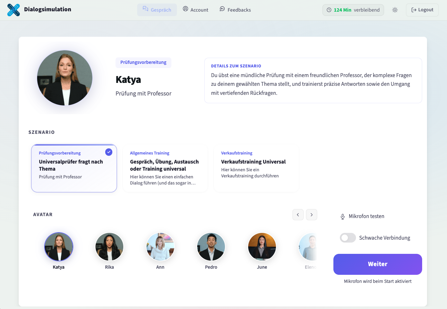
Task: Click the Katya heading name
Action: (128, 80)
